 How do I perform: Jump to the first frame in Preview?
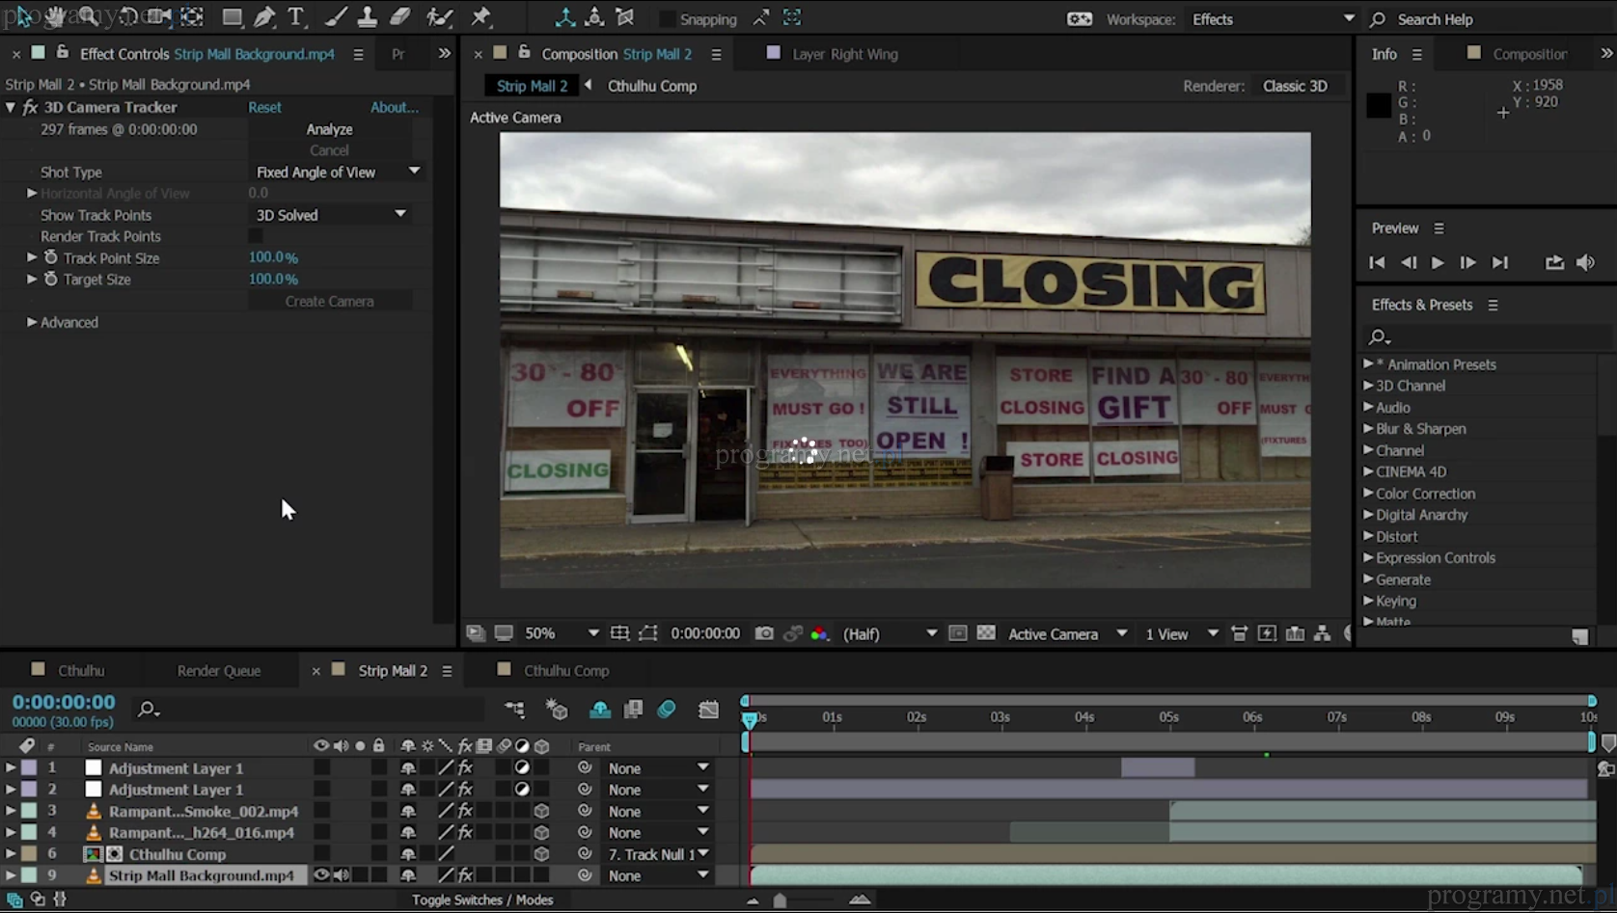pyautogui.click(x=1377, y=262)
